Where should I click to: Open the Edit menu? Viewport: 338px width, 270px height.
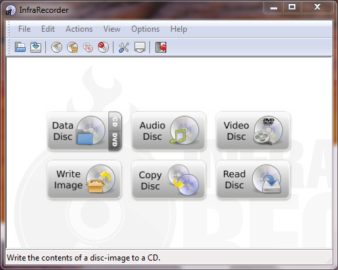coord(48,29)
